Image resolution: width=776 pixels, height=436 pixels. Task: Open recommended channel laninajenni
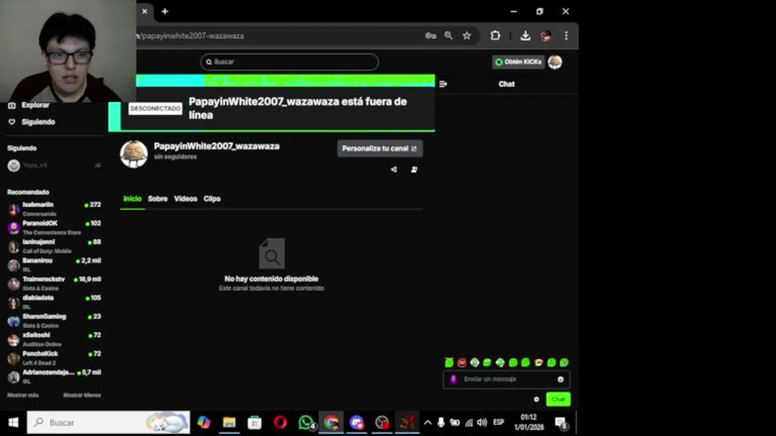coord(54,246)
